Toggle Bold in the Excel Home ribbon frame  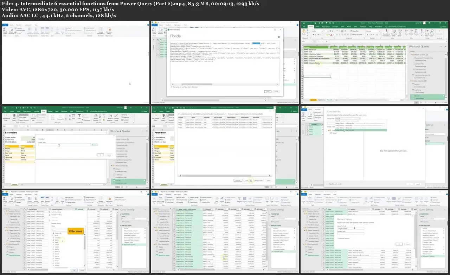tap(313, 34)
